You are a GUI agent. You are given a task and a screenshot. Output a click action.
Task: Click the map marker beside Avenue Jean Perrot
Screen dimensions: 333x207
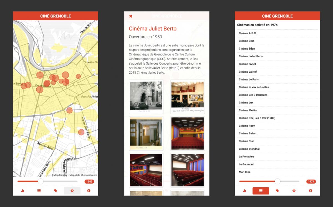(x=81, y=132)
